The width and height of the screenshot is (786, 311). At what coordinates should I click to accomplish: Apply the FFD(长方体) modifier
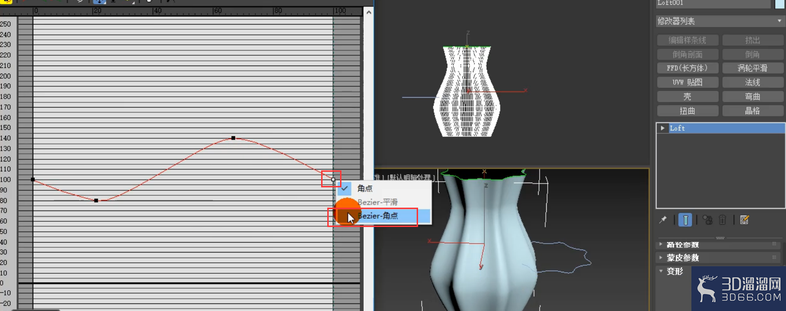pyautogui.click(x=688, y=68)
